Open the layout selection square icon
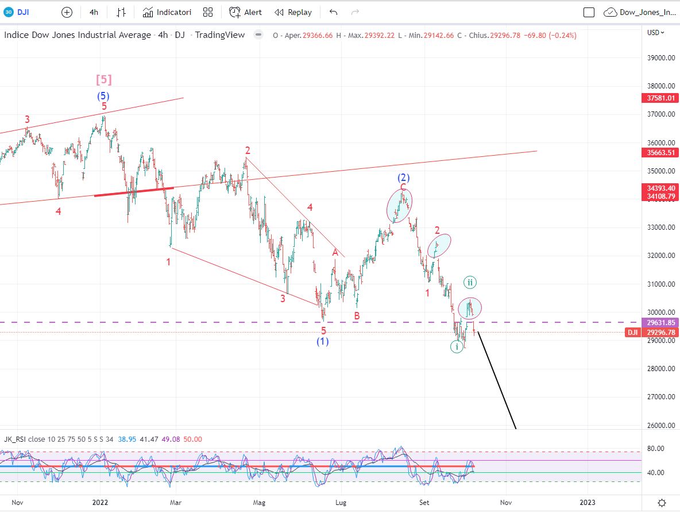This screenshot has height=513, width=680. [x=589, y=12]
